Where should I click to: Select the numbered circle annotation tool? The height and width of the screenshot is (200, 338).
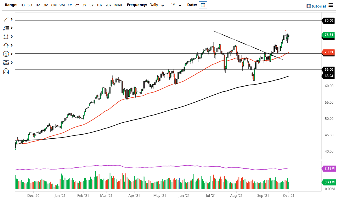[x=6, y=54]
